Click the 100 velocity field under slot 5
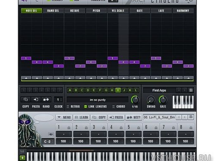This screenshot has height=161, width=215. pos(133,141)
